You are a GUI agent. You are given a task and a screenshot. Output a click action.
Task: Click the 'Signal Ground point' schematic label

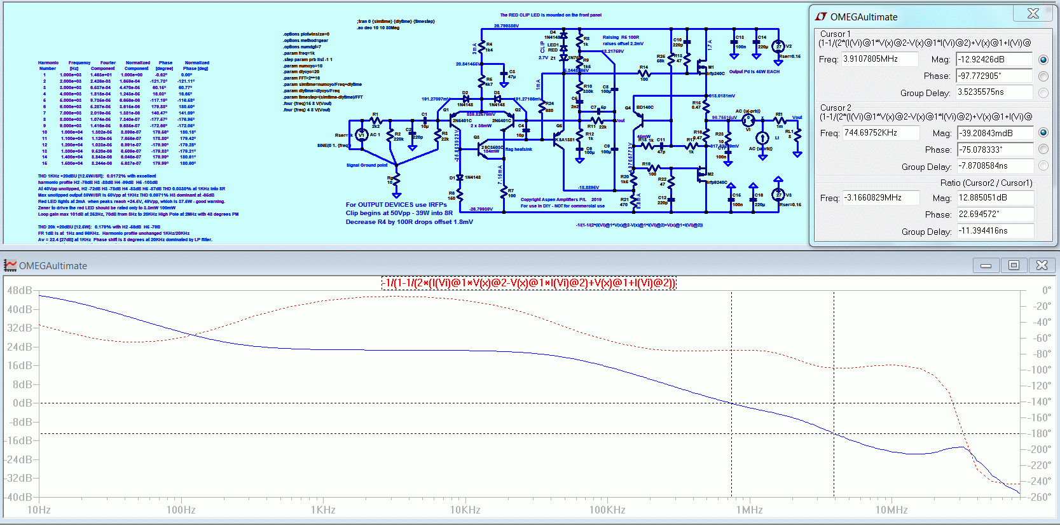(367, 165)
